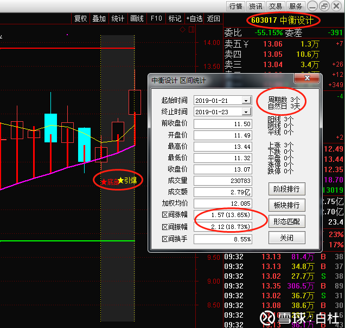This screenshot has width=345, height=328.
Task: Expand the 起始时间 date dropdown
Action: 246,101
